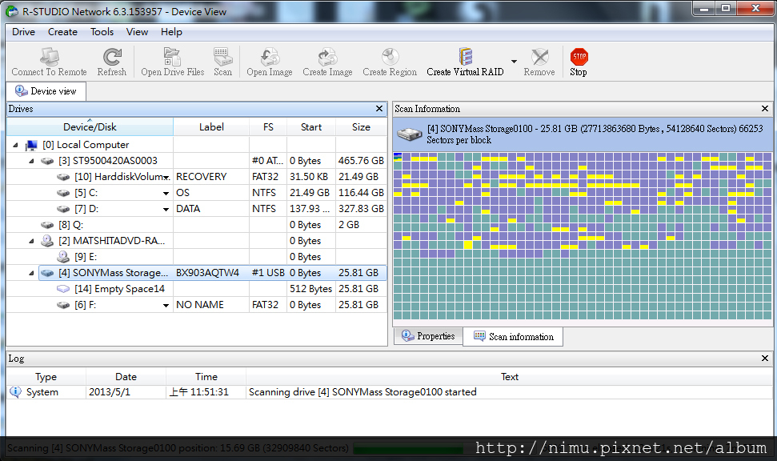The height and width of the screenshot is (461, 777).
Task: Open the Create Virtual RAID dropdown arrow
Action: point(514,62)
